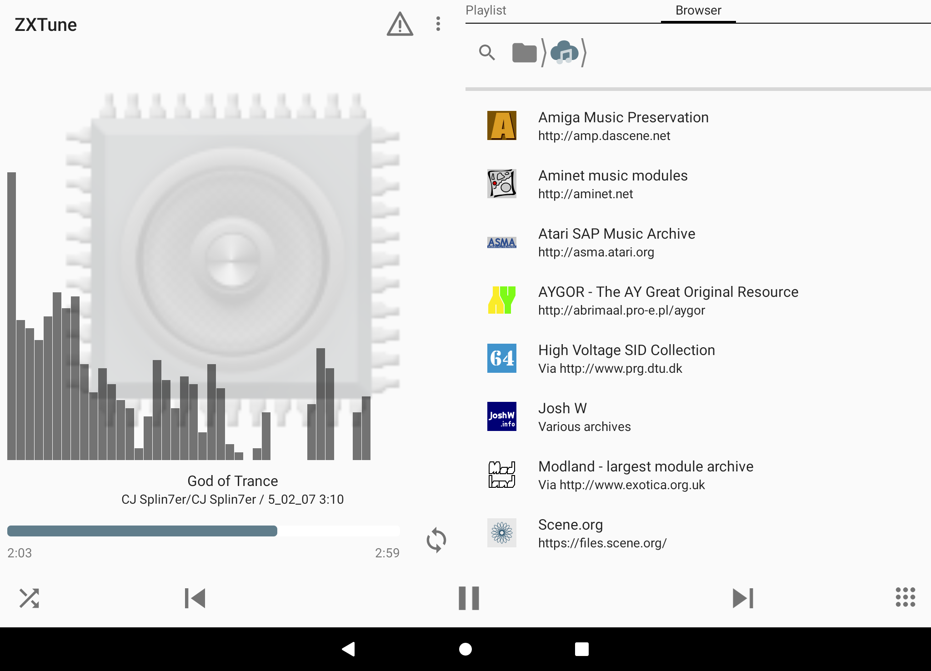Tap the total duration 2:59
This screenshot has width=931, height=671.
(387, 553)
